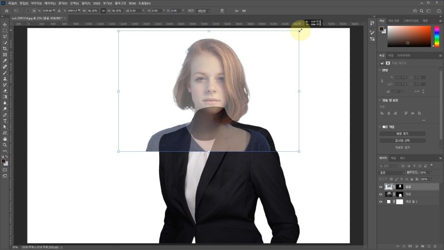
Task: Open the opacity 66% dropdown arrow
Action: click(x=431, y=172)
